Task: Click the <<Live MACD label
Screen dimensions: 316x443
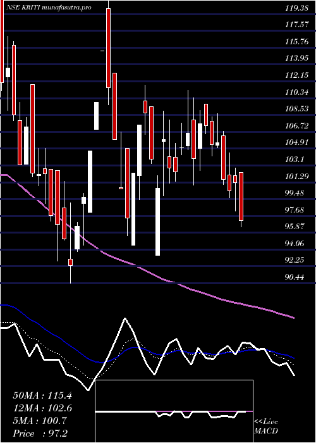Action: click(266, 426)
